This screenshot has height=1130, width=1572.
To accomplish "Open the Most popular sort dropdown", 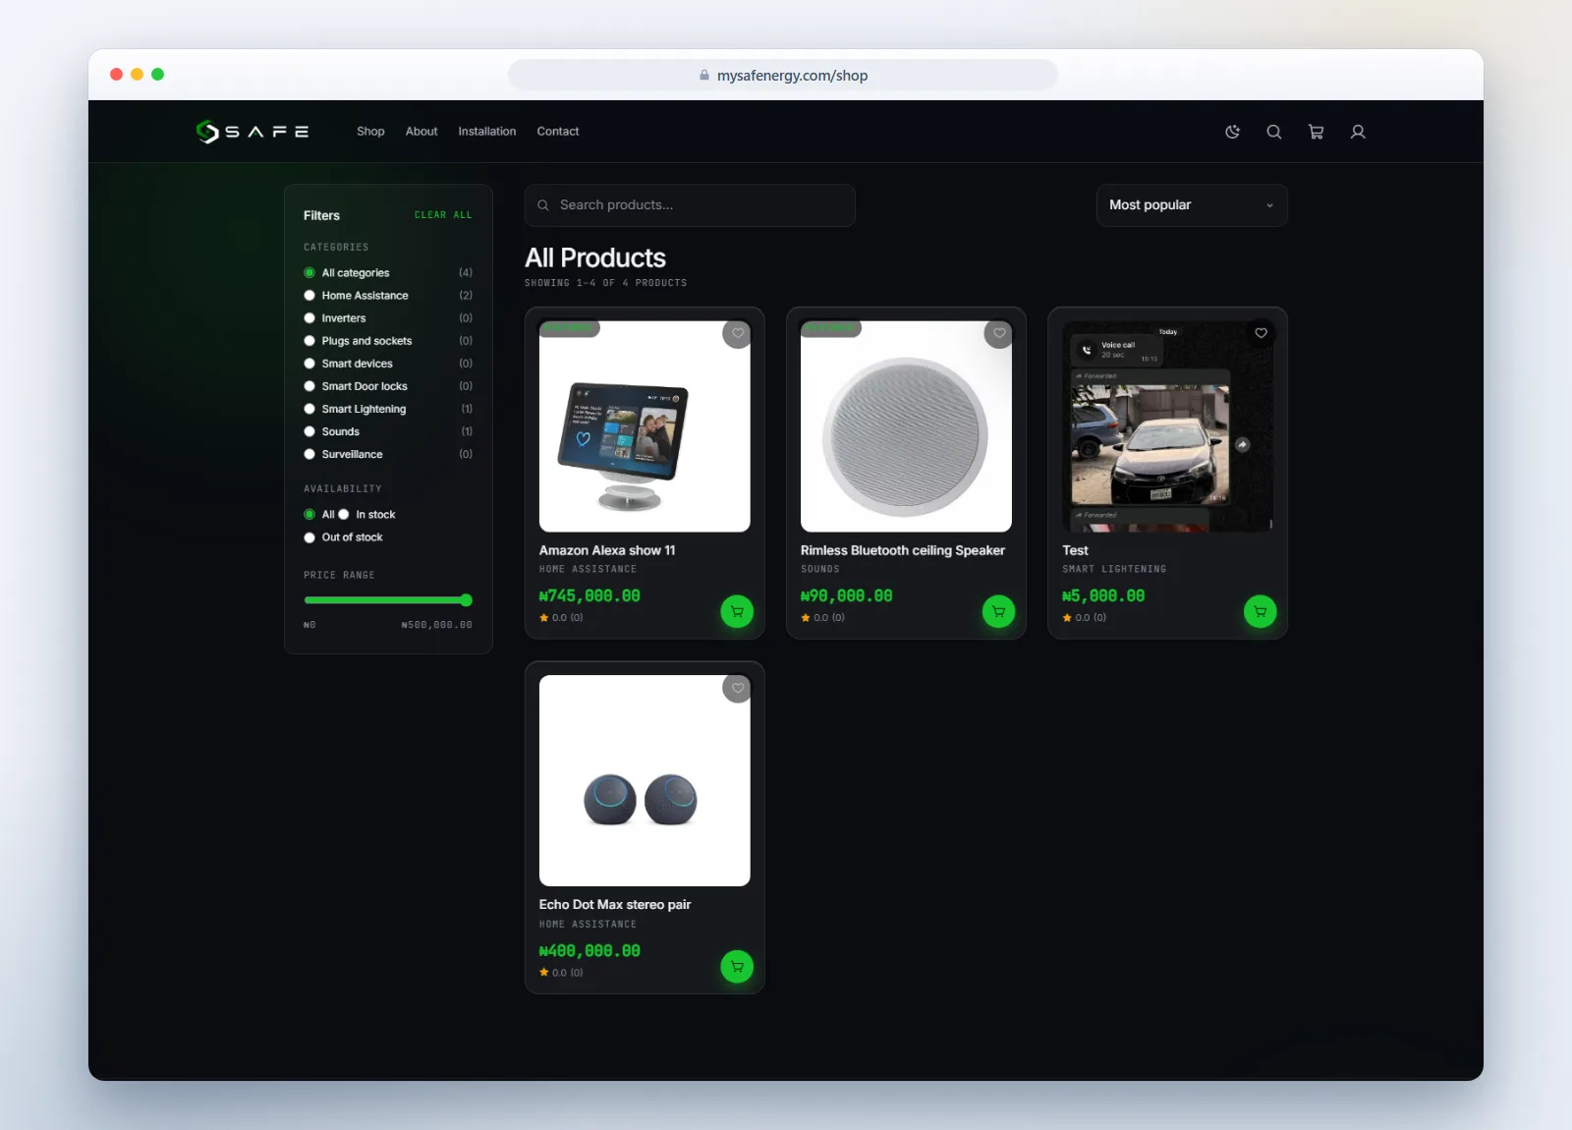I will (1192, 205).
